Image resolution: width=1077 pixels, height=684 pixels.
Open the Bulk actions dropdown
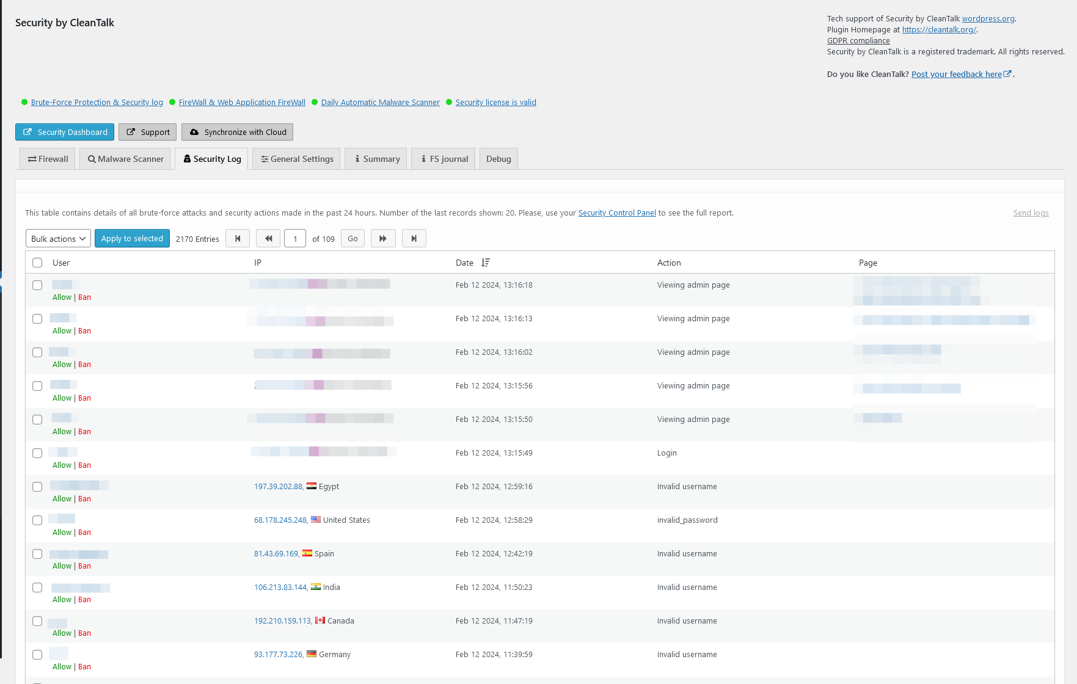[58, 238]
